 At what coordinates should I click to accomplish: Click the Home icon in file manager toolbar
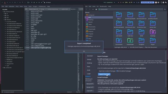tap(96, 9)
